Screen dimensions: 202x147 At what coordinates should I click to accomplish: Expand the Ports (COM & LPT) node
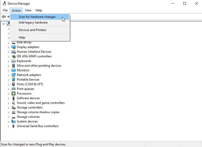(x=8, y=84)
